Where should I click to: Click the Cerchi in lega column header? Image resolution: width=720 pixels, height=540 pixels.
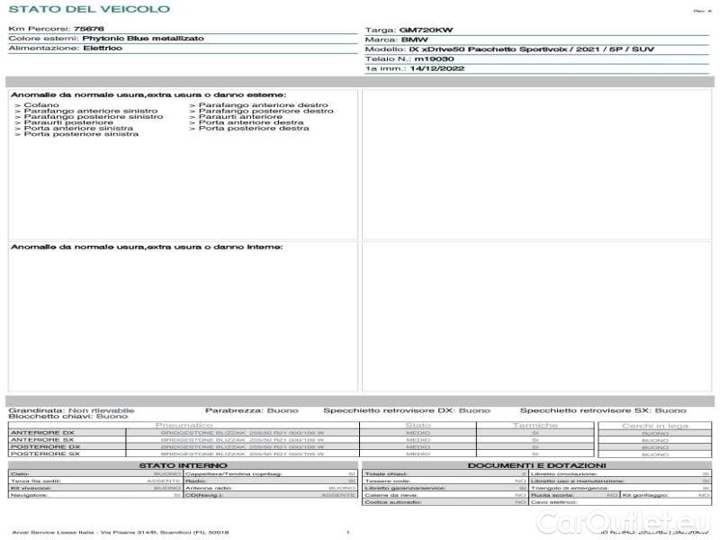coord(654,425)
